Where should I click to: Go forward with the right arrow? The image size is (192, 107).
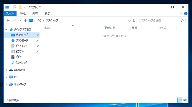[15, 20]
